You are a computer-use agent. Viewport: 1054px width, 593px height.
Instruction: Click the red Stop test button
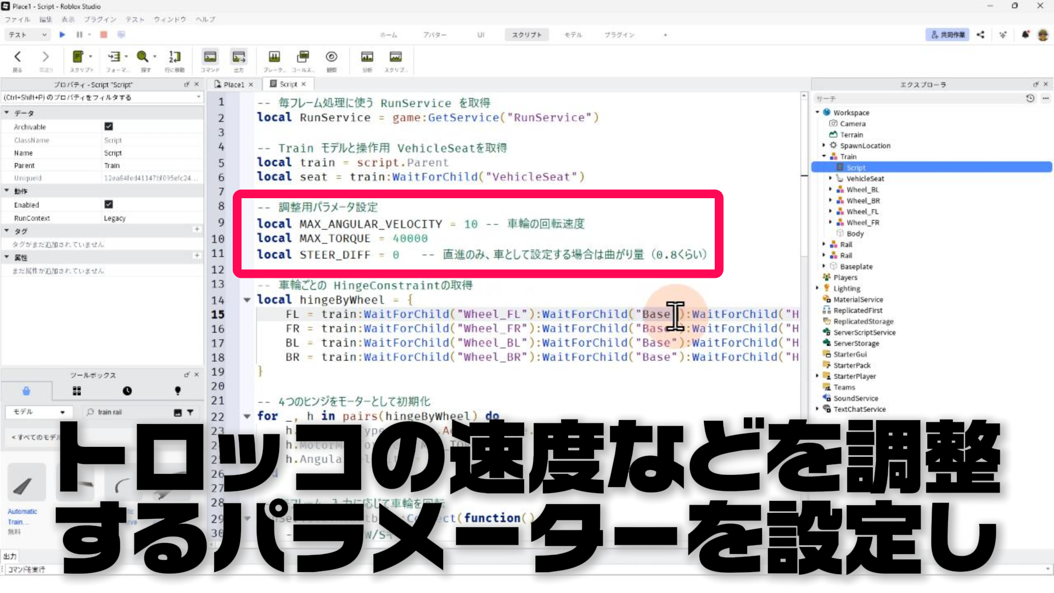tap(103, 35)
